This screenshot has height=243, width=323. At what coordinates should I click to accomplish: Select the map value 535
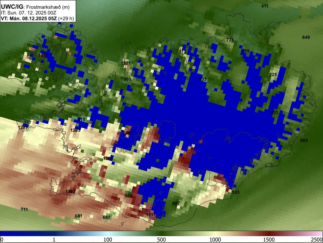(236, 192)
